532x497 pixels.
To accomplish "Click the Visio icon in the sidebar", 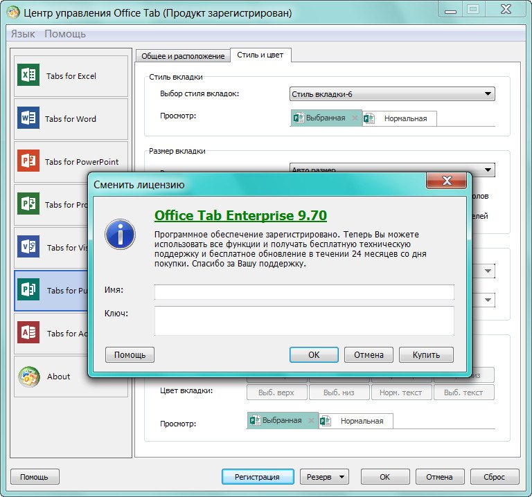I will 28,246.
